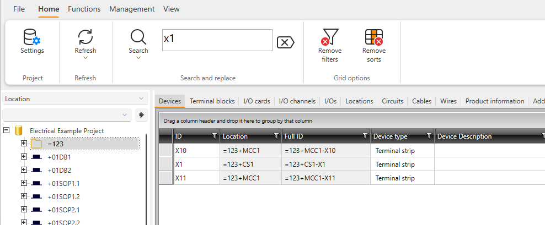Image resolution: width=545 pixels, height=225 pixels.
Task: Open the Location dropdown
Action: [75, 99]
